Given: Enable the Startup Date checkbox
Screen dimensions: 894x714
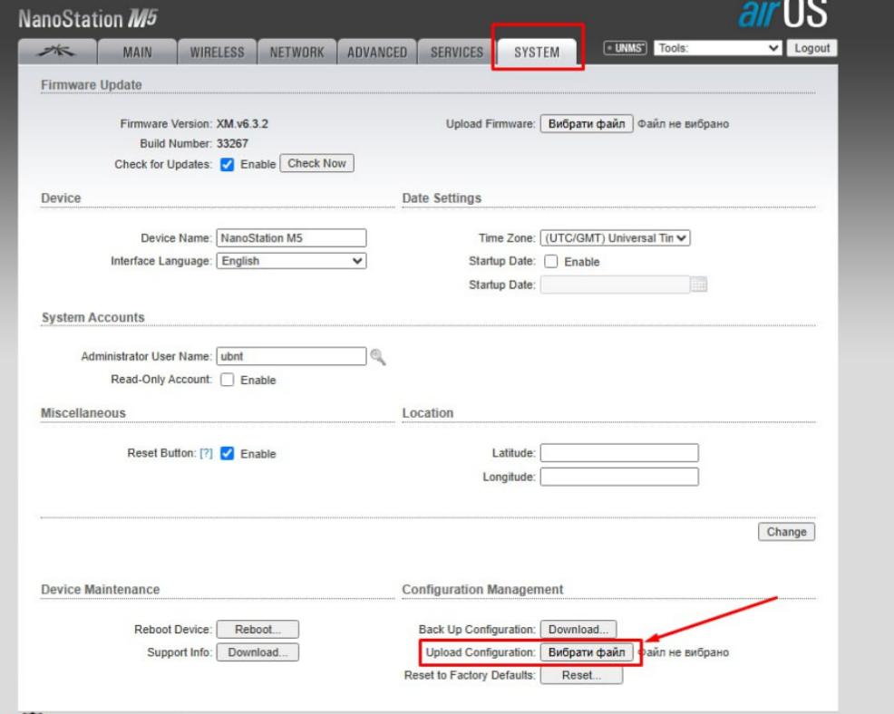Looking at the screenshot, I should coord(550,262).
